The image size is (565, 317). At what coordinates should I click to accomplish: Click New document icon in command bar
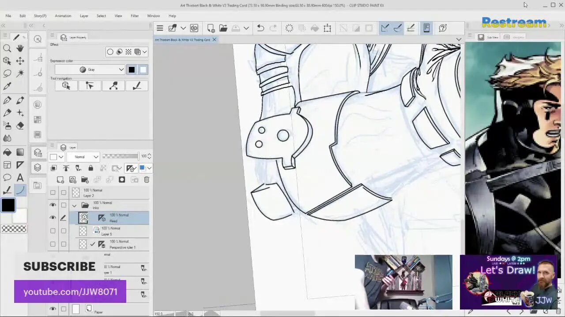(x=211, y=28)
